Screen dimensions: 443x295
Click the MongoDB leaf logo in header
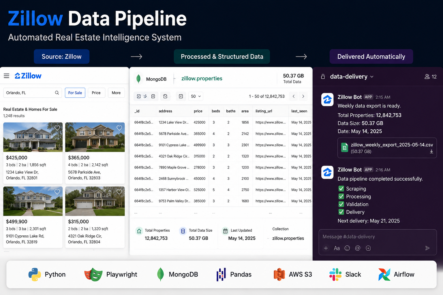pos(138,79)
